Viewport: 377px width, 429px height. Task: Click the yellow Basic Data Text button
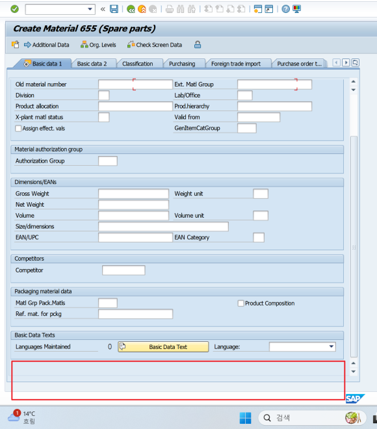(x=163, y=346)
